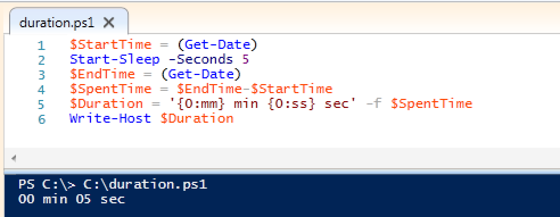Viewport: 560px width, 217px height.
Task: Click the Write-Host command in line 6
Action: pyautogui.click(x=110, y=118)
